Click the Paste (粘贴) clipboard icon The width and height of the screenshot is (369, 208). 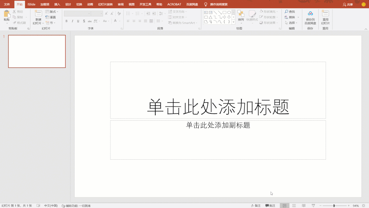7,14
